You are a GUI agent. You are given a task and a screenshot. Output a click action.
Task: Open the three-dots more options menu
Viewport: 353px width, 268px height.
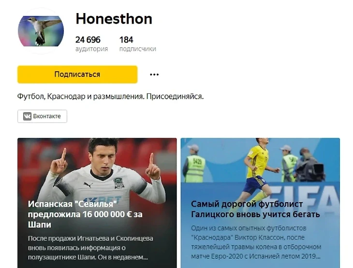(x=154, y=74)
